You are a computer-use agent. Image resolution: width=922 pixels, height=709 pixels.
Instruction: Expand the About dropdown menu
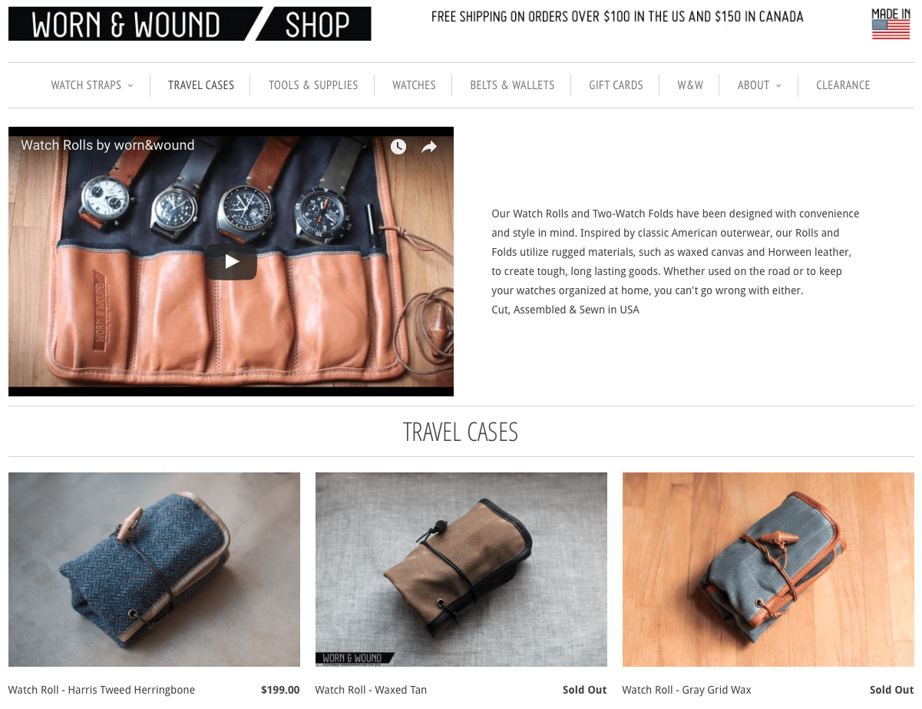759,85
